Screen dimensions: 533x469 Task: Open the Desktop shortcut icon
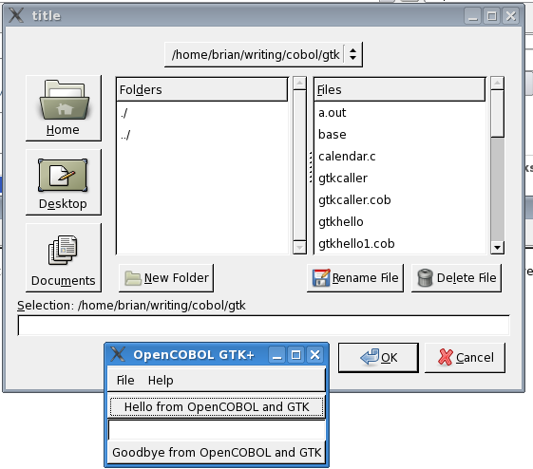tap(64, 182)
